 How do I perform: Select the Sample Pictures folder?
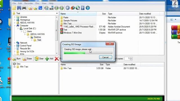click(x=70, y=20)
